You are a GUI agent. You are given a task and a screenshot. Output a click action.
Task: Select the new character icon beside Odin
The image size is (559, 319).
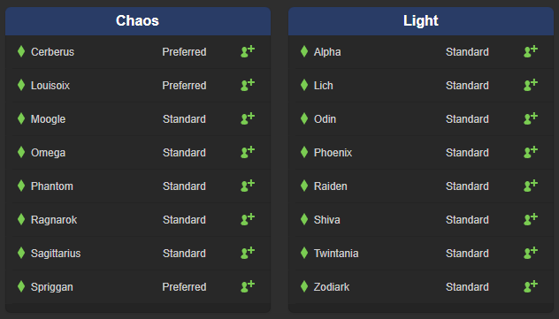[x=531, y=118]
